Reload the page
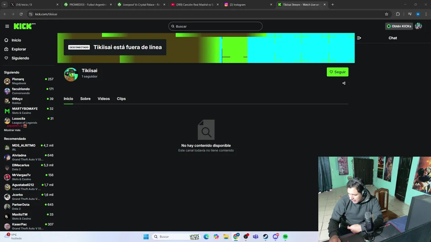This screenshot has width=431, height=242. point(21,14)
